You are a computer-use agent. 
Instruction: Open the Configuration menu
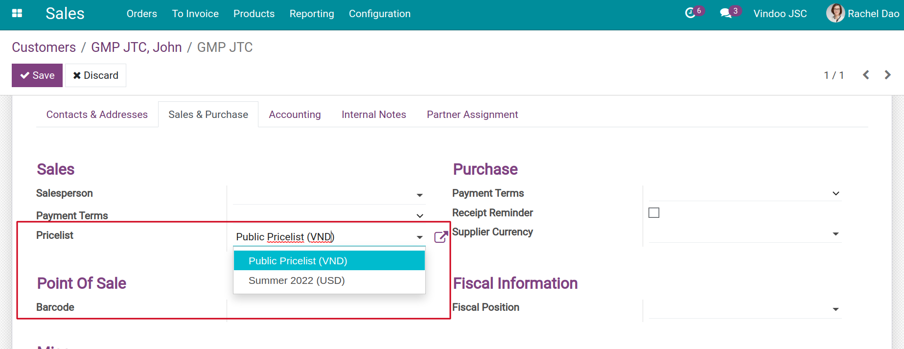[380, 14]
